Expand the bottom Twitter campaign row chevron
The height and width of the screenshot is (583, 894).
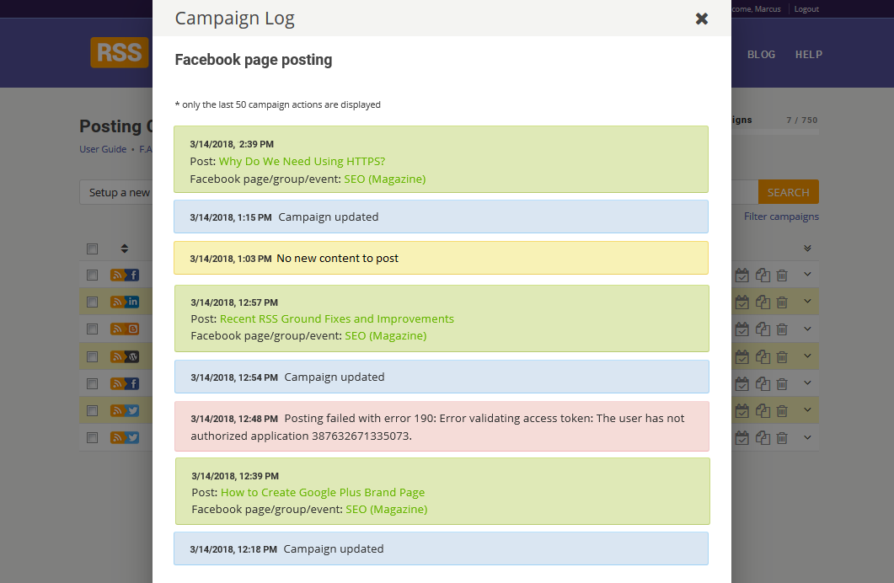pos(807,437)
